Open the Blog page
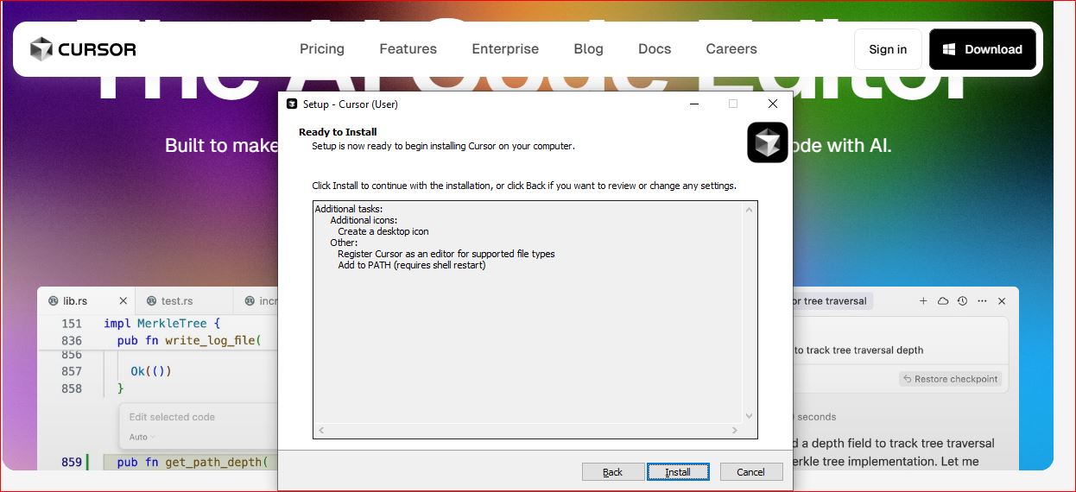 tap(589, 49)
